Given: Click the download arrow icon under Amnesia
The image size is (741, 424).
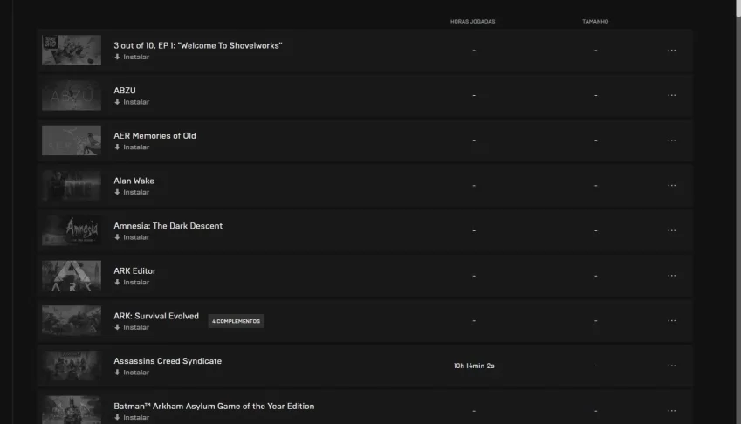Looking at the screenshot, I should pyautogui.click(x=117, y=237).
